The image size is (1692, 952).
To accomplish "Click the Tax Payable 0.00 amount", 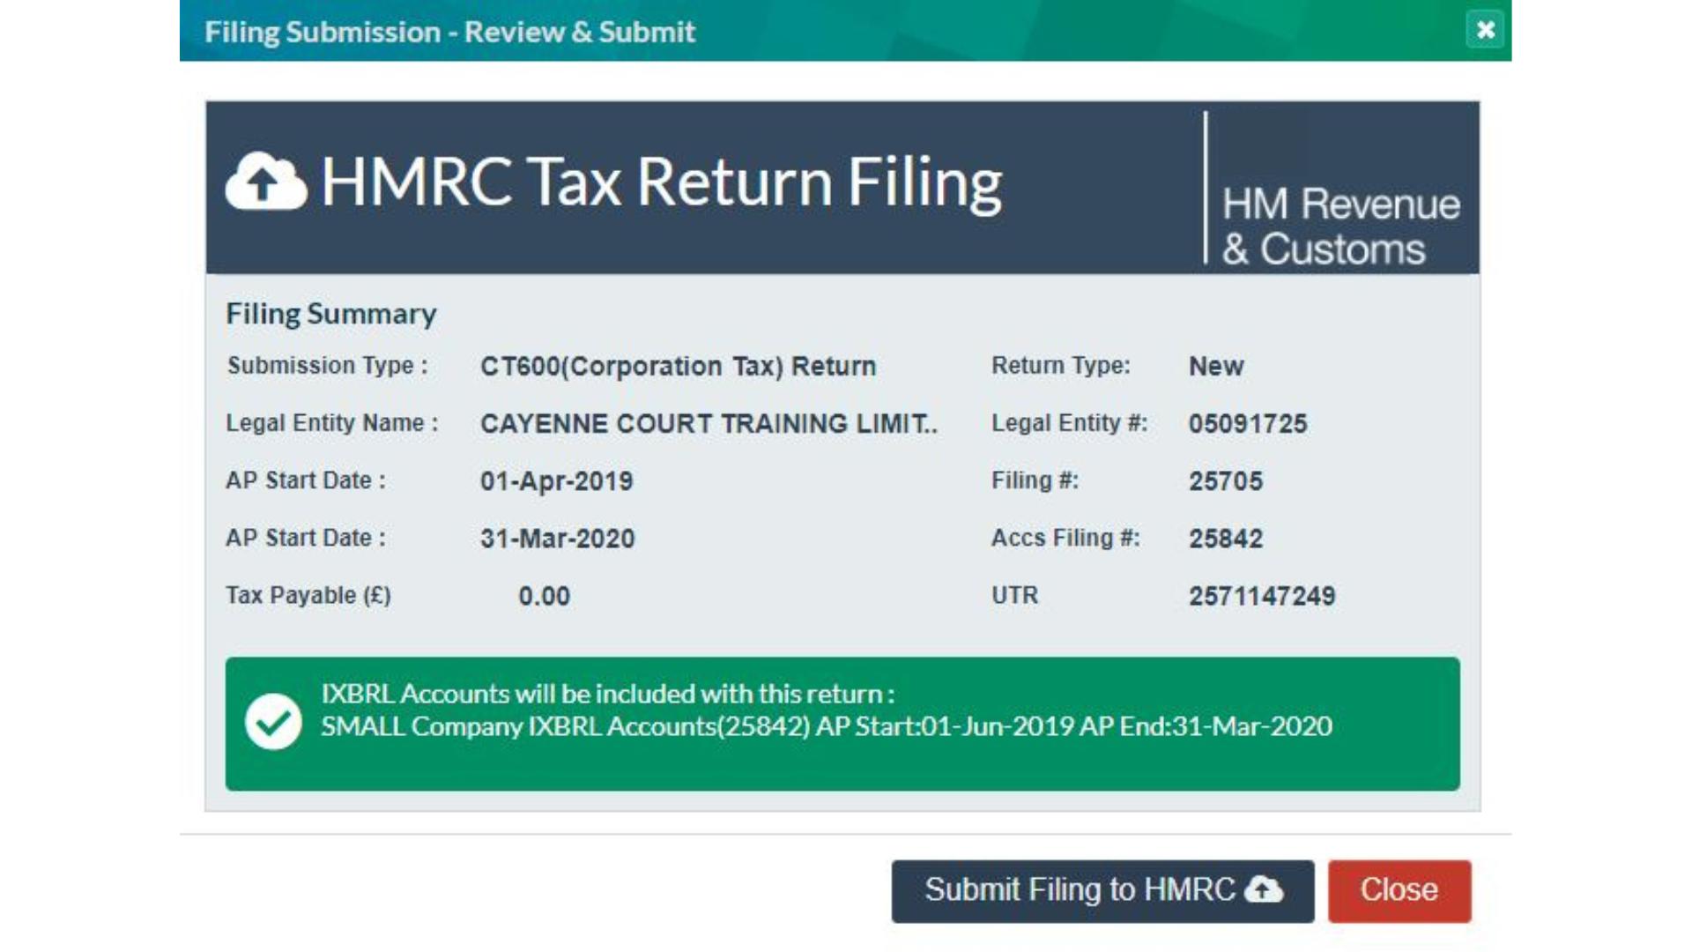I will (544, 595).
